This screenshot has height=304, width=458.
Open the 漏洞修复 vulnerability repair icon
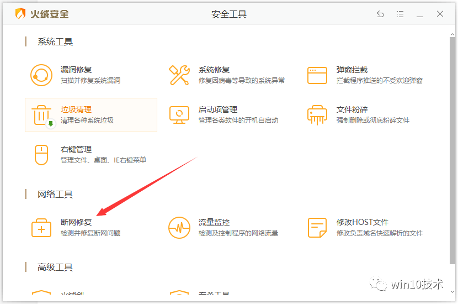pos(41,75)
